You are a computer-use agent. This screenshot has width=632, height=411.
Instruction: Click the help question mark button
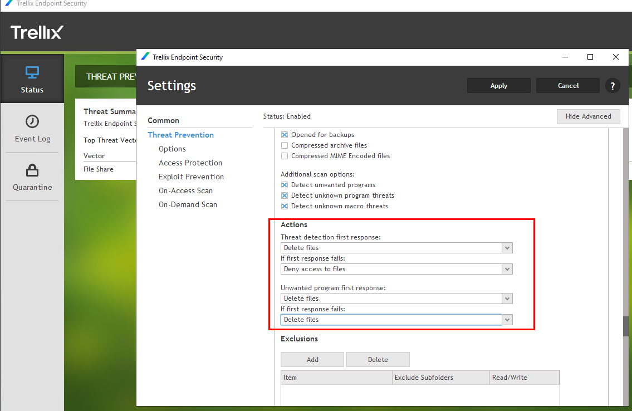(x=613, y=85)
